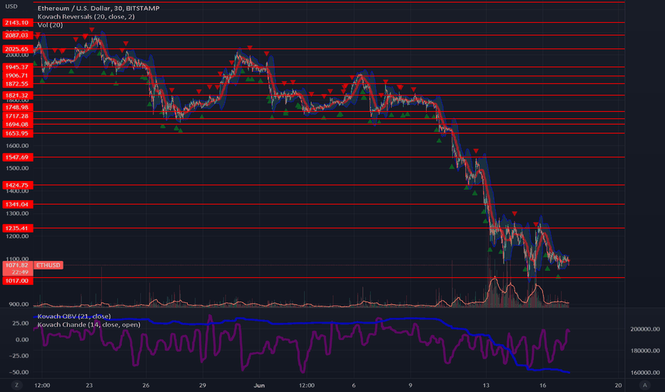Click the 1341.04 horizontal line price label

[x=17, y=205]
